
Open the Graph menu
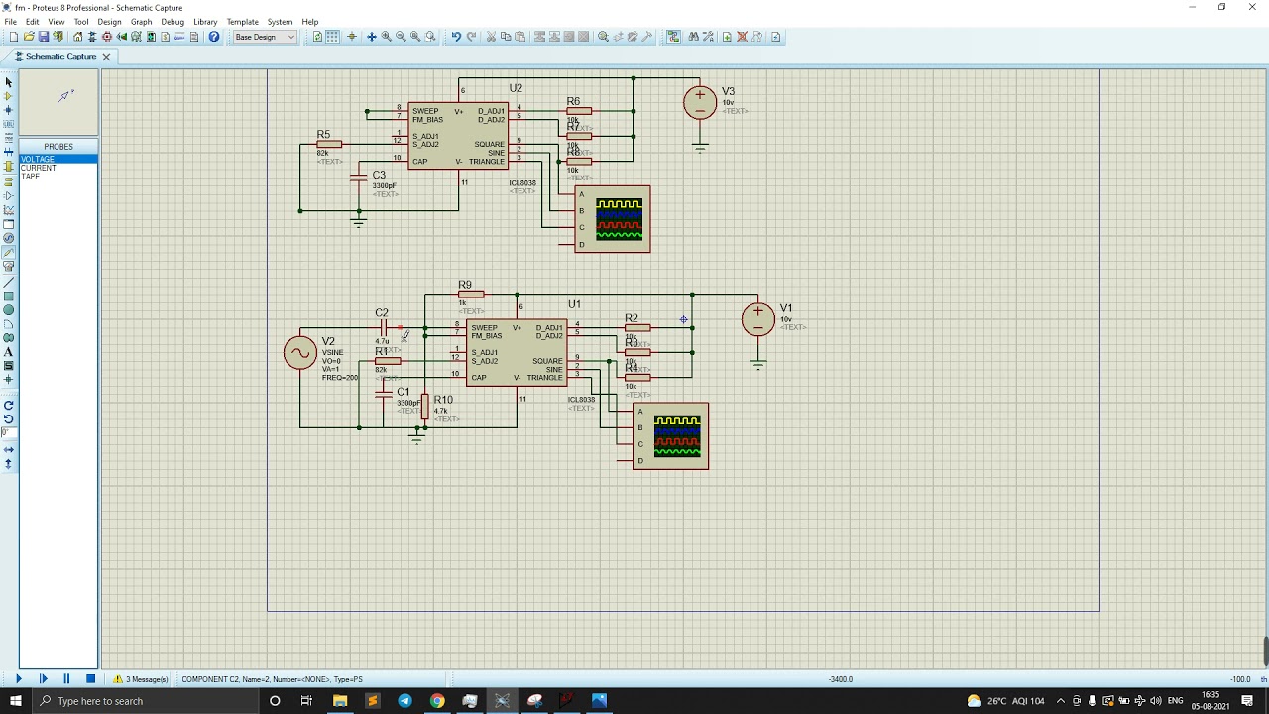coord(142,22)
